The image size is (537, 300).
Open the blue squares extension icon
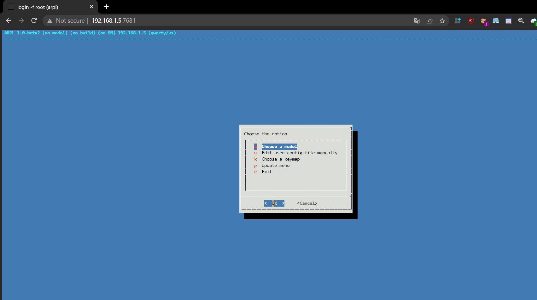(458, 21)
